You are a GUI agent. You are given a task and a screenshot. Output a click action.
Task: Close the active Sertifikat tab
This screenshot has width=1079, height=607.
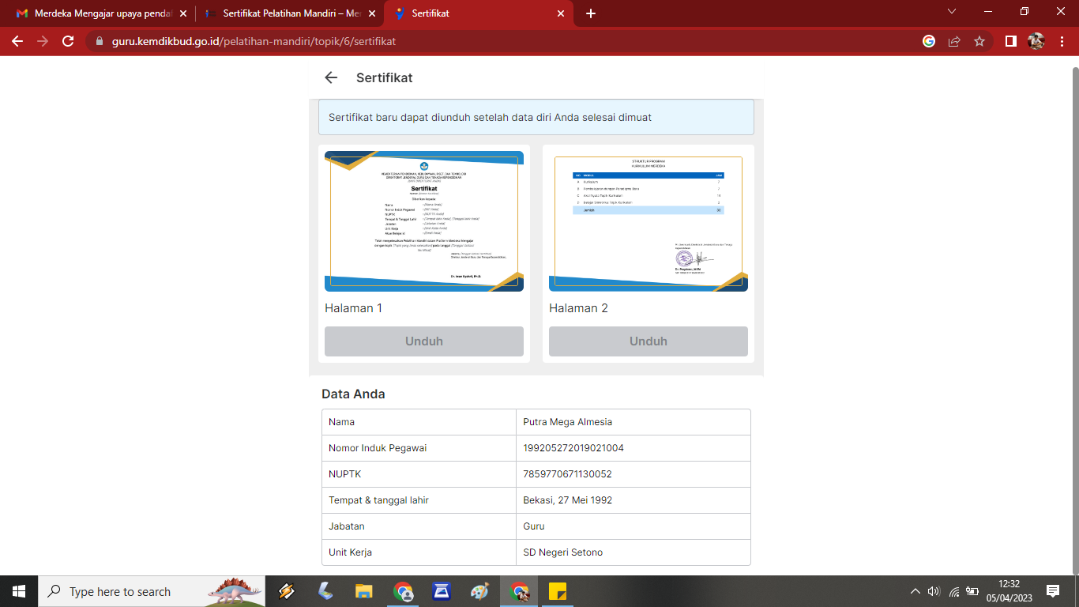click(561, 13)
